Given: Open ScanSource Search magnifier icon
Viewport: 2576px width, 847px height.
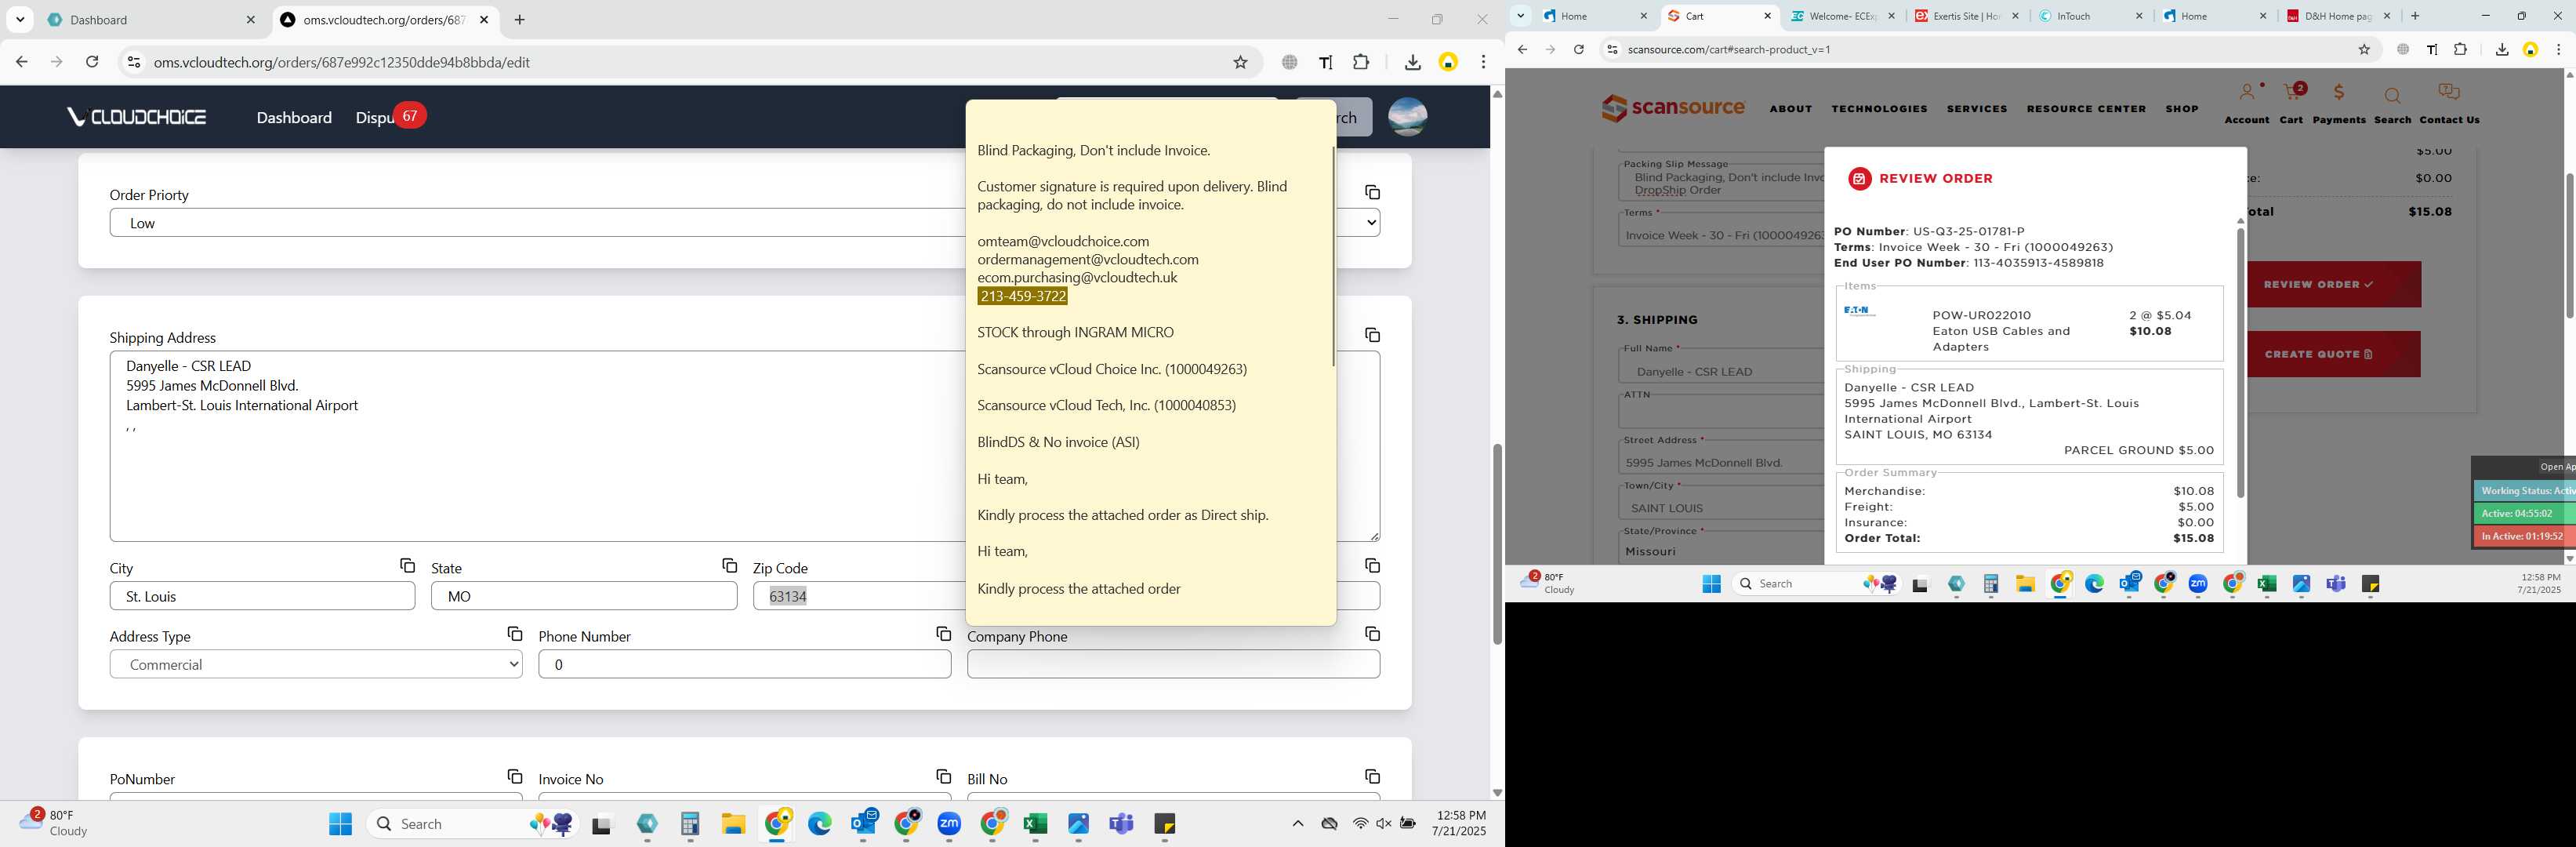Looking at the screenshot, I should tap(2392, 96).
